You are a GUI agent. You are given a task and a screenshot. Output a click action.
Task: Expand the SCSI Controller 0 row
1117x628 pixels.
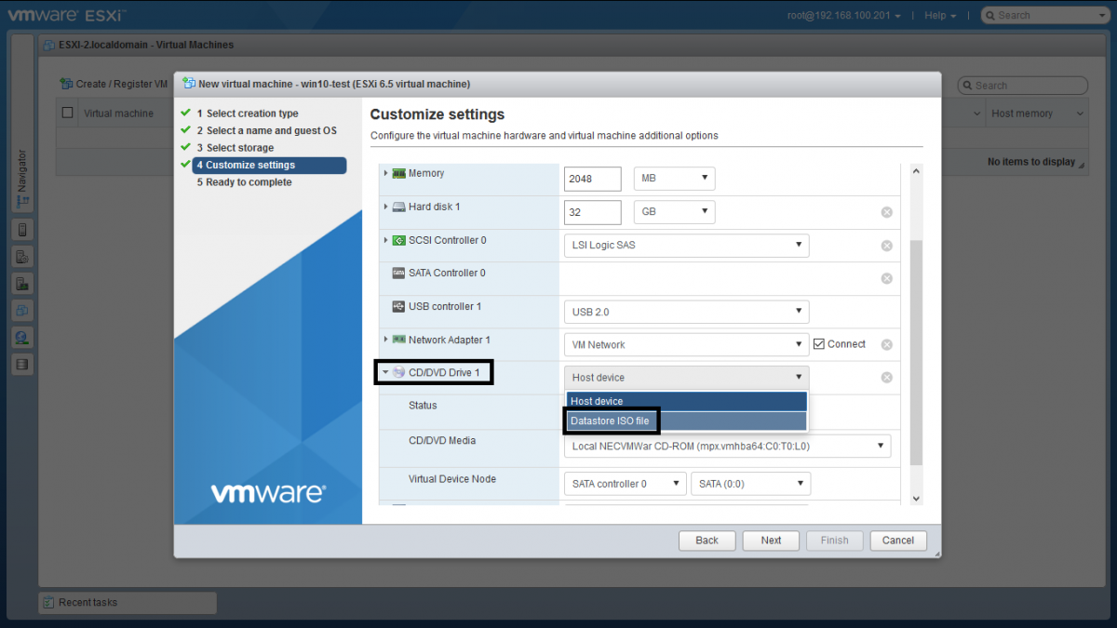tap(386, 240)
